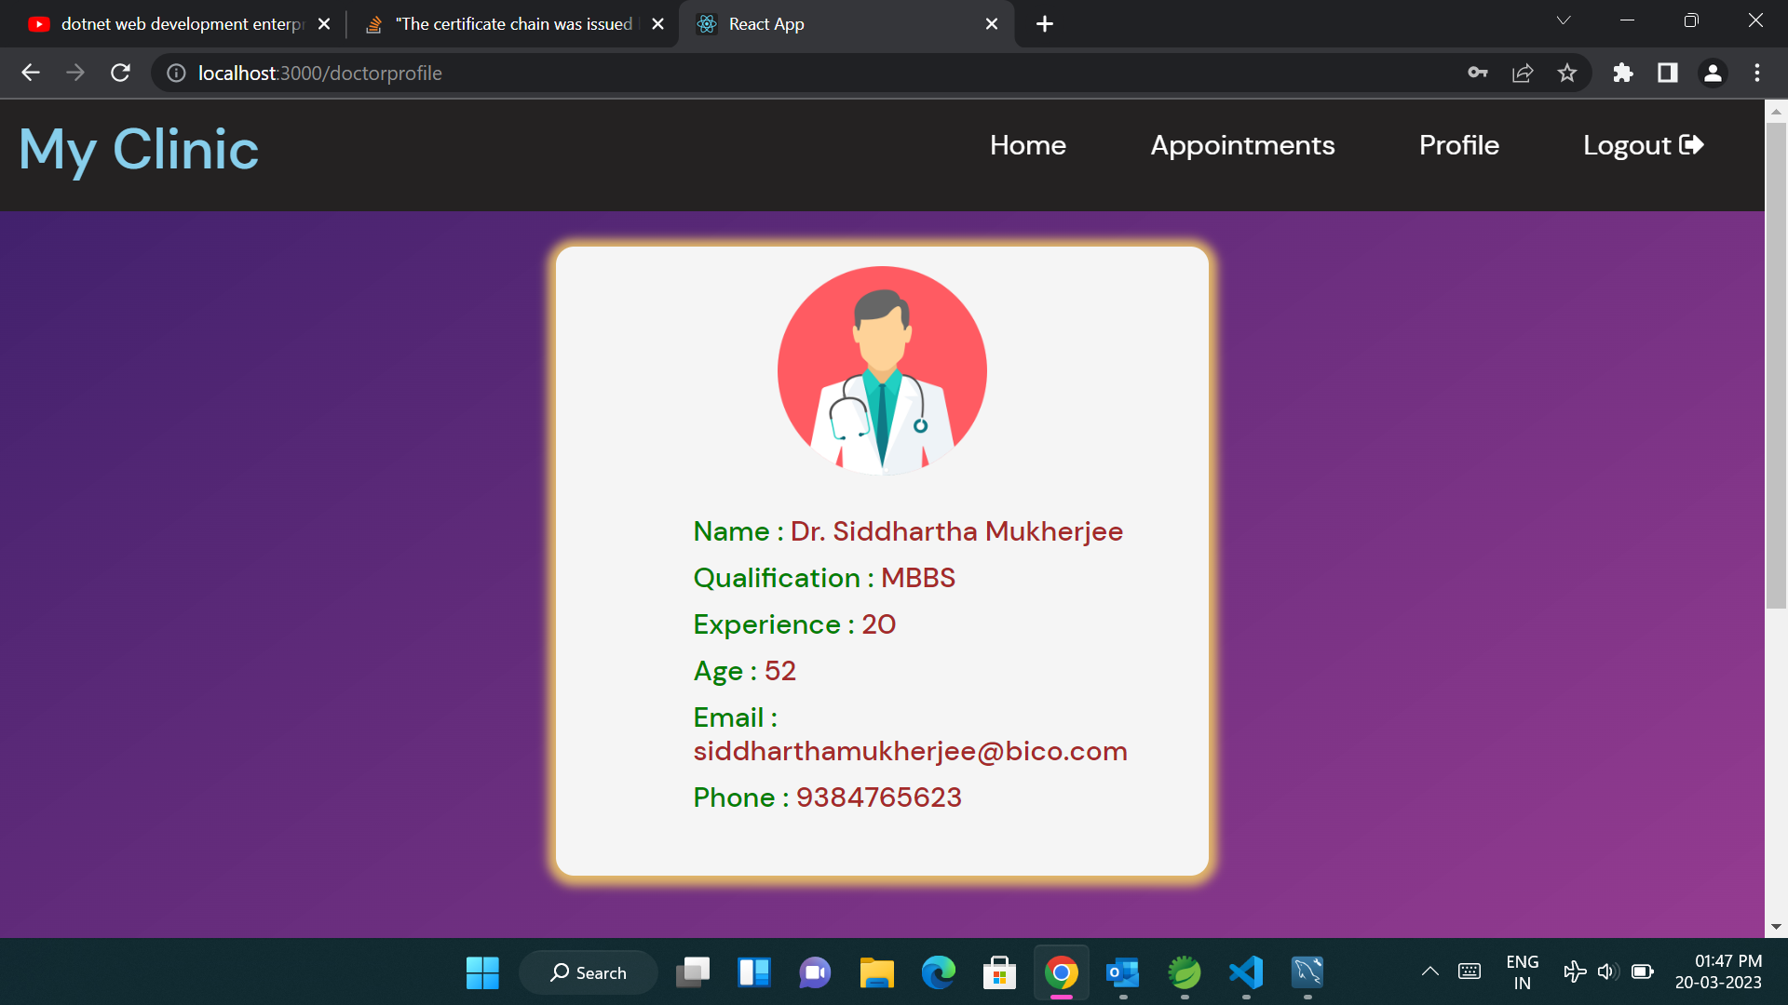The height and width of the screenshot is (1005, 1788).
Task: Show hidden system tray icons
Action: (1430, 971)
